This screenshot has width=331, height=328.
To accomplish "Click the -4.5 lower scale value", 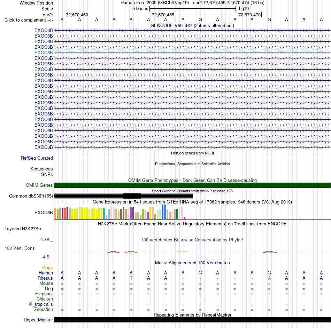I will click(45, 257).
